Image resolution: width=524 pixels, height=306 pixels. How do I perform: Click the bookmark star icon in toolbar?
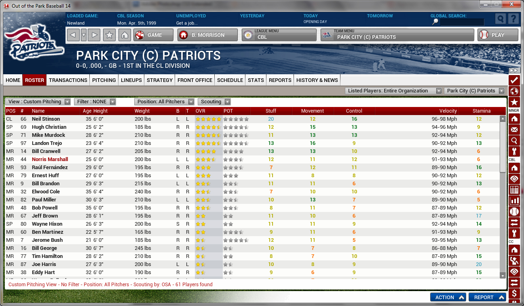tap(109, 35)
